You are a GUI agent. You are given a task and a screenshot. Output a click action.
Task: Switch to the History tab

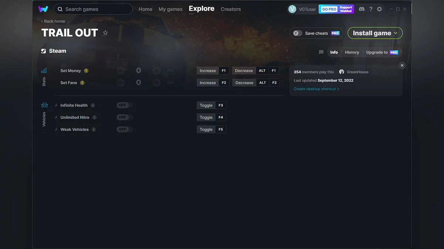pyautogui.click(x=352, y=52)
